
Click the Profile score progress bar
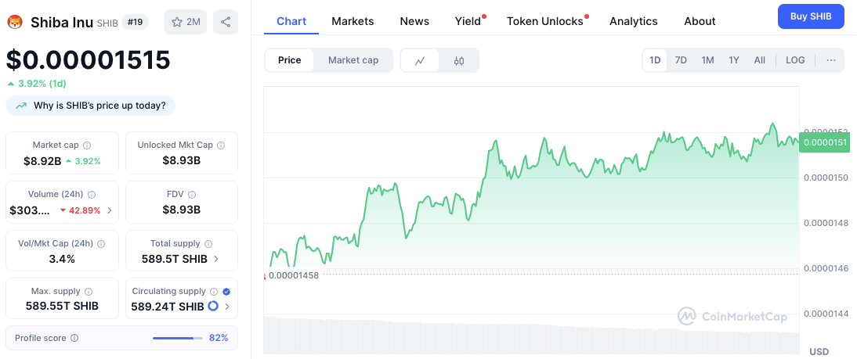177,338
